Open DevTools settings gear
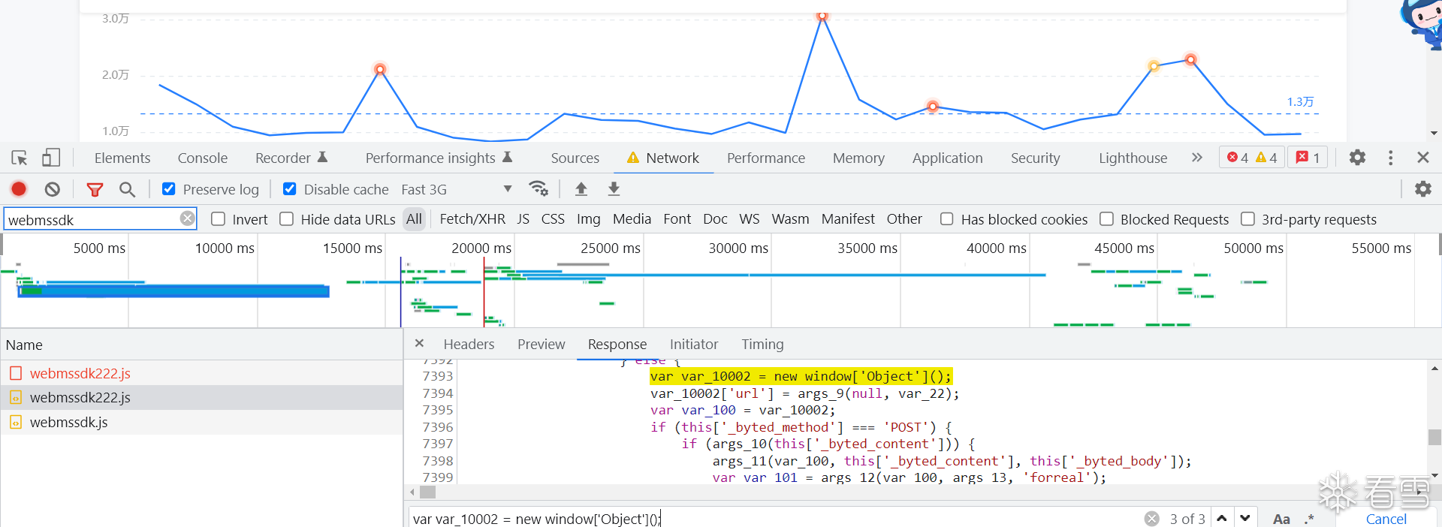 [1356, 158]
